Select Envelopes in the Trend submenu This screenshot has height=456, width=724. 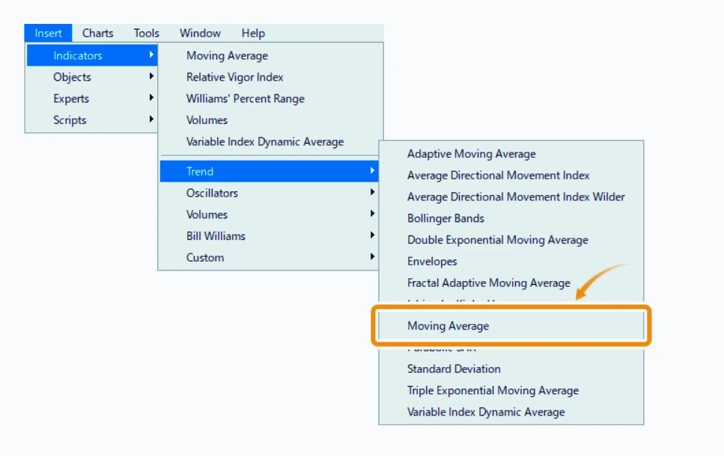click(432, 262)
